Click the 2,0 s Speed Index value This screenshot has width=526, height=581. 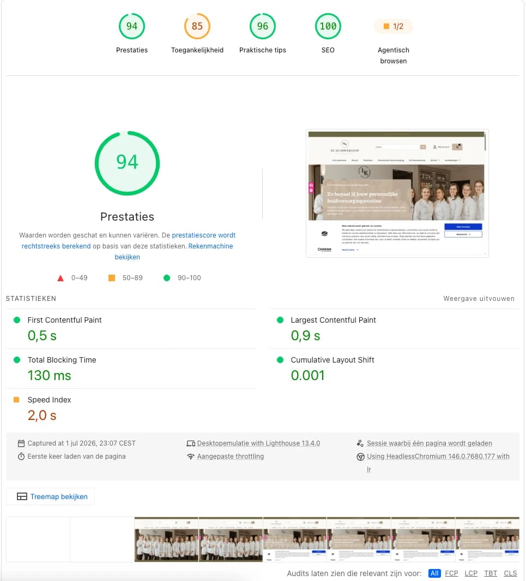pos(42,416)
